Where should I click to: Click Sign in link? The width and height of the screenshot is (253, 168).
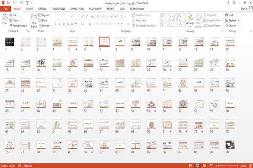(244, 9)
